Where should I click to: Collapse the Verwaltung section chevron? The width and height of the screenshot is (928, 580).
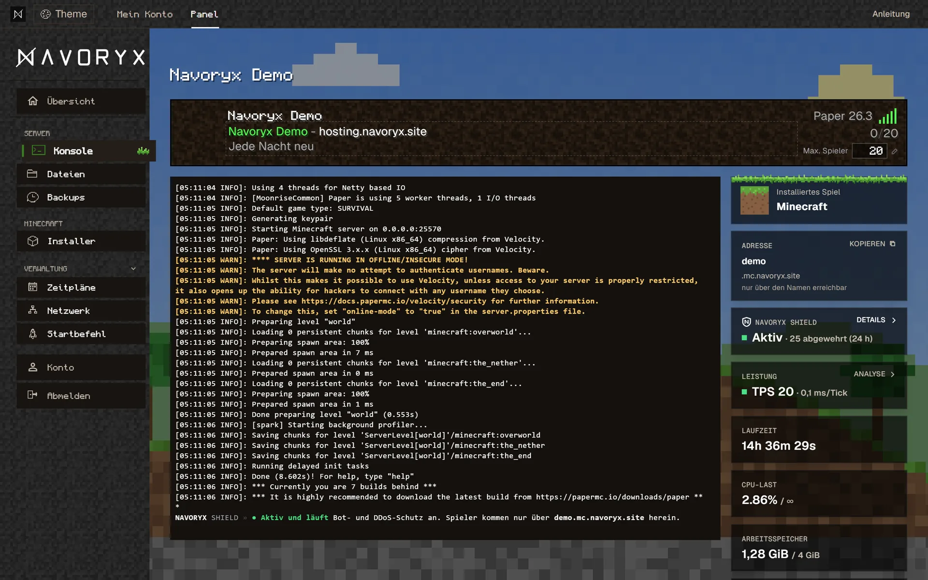point(133,269)
